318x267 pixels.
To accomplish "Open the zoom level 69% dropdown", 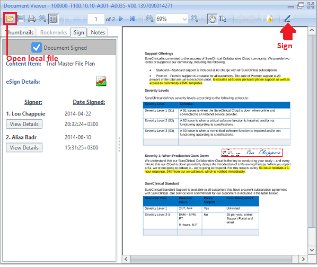I will click(184, 19).
